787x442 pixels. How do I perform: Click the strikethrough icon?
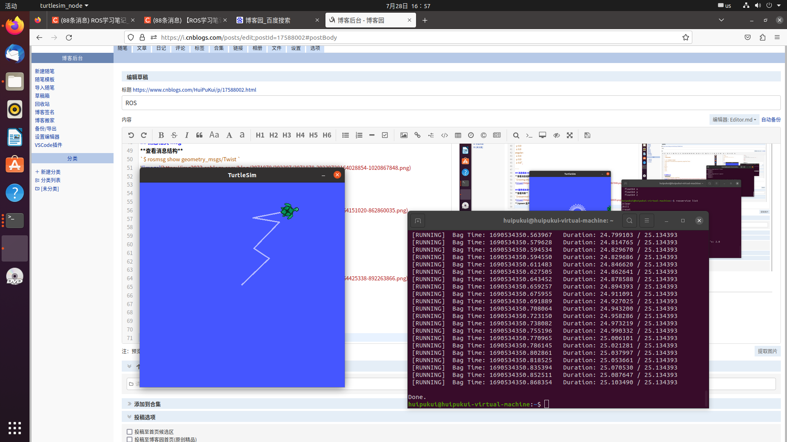(x=174, y=135)
